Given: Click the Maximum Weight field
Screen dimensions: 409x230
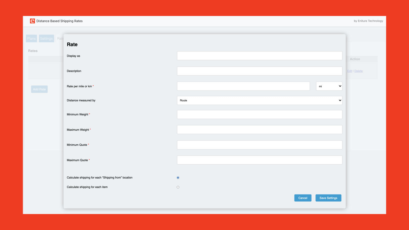Looking at the screenshot, I should pos(259,129).
